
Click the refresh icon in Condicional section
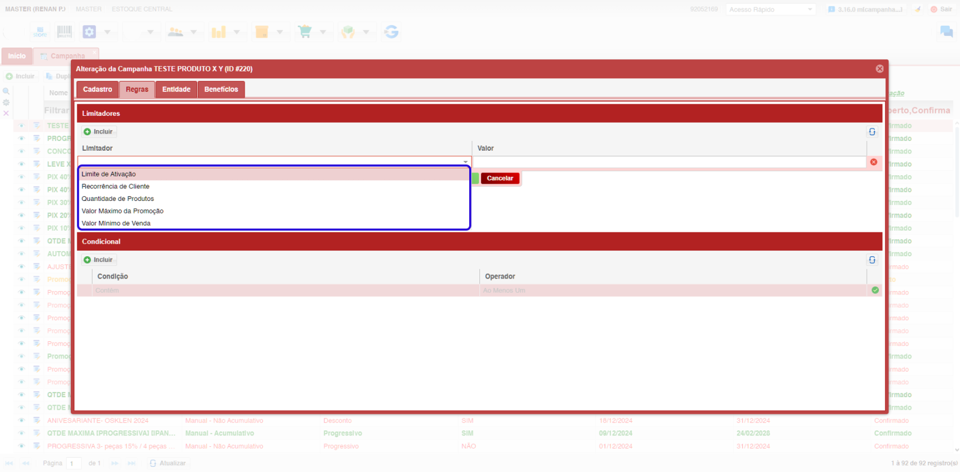[872, 260]
